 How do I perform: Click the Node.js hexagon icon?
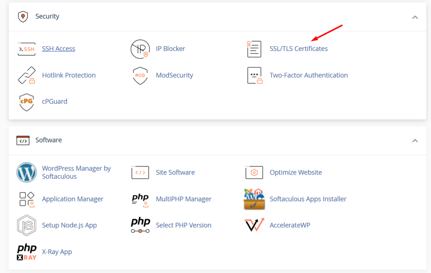click(26, 225)
